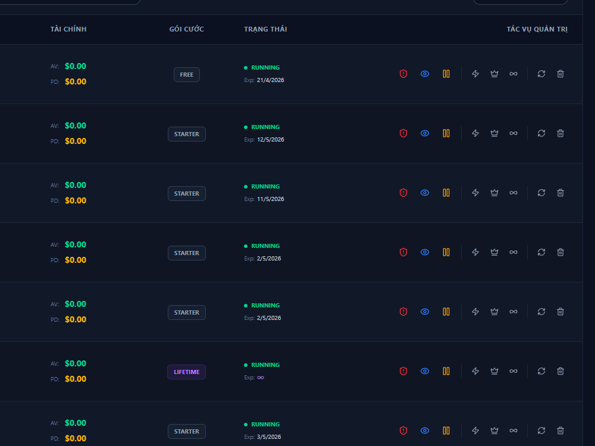The width and height of the screenshot is (595, 446).
Task: Click lightning bolt icon in 11/5/2026 row
Action: pyautogui.click(x=475, y=193)
